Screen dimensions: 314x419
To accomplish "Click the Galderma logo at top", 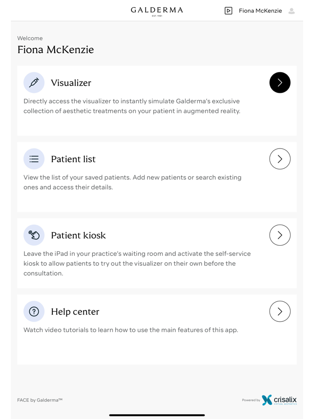I will click(157, 11).
